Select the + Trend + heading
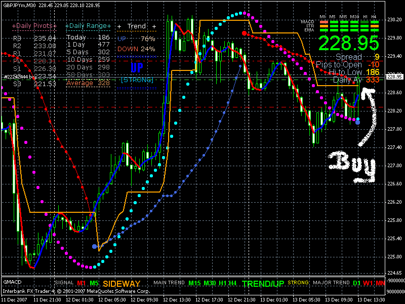The height and width of the screenshot is (304, 405). [137, 26]
